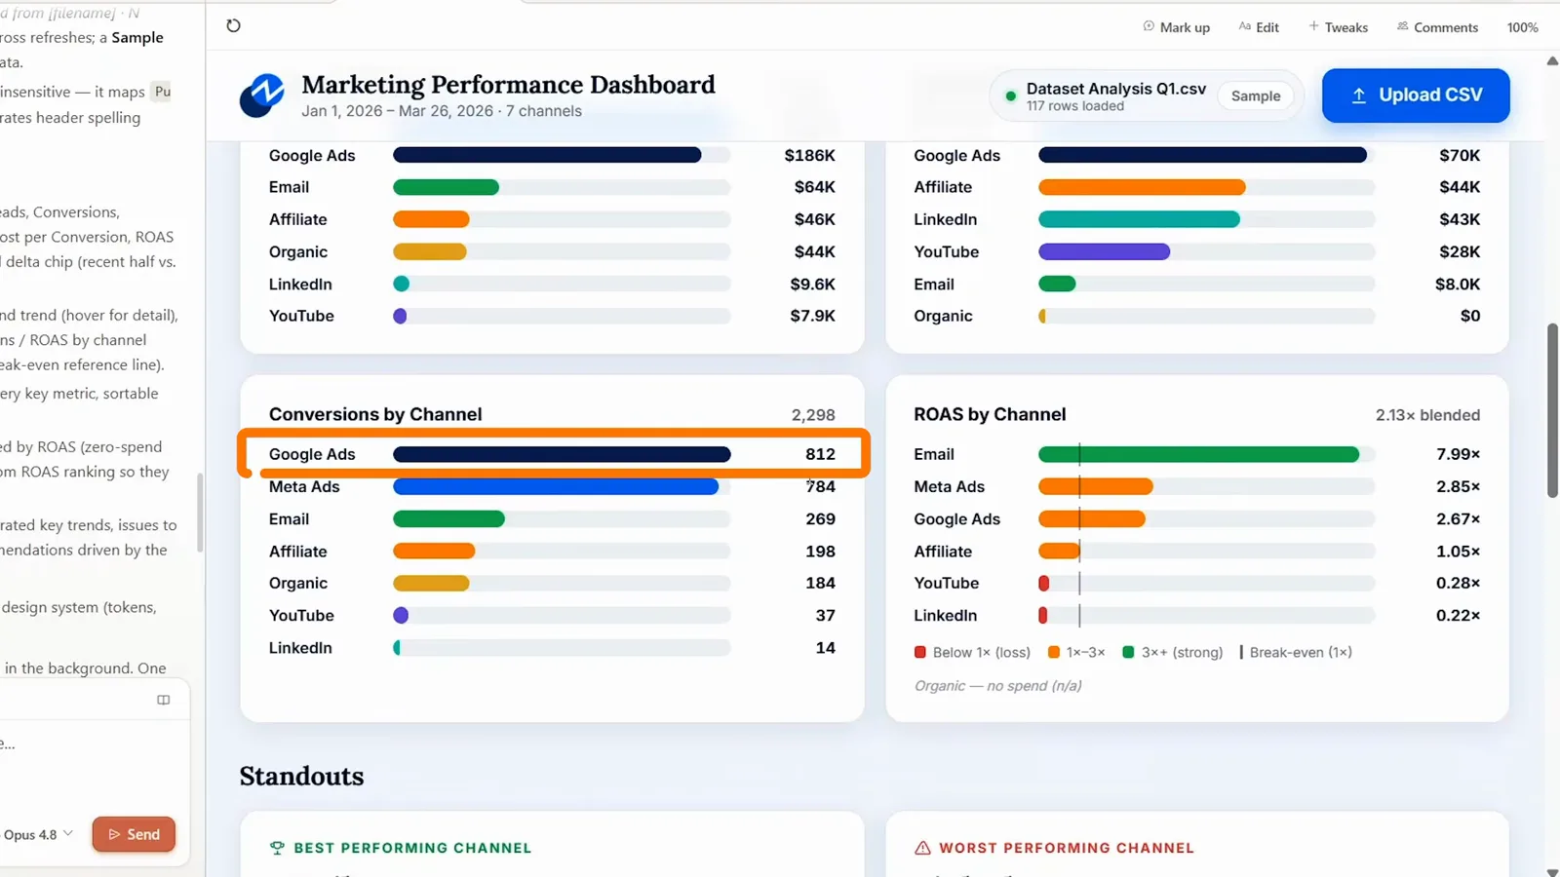1560x877 pixels.
Task: Click the Send button in chat
Action: pyautogui.click(x=134, y=834)
